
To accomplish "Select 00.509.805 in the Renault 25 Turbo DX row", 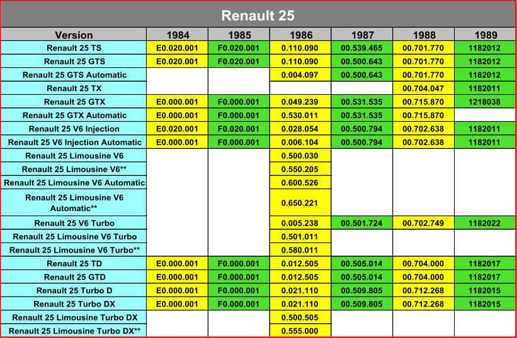I will (x=361, y=304).
